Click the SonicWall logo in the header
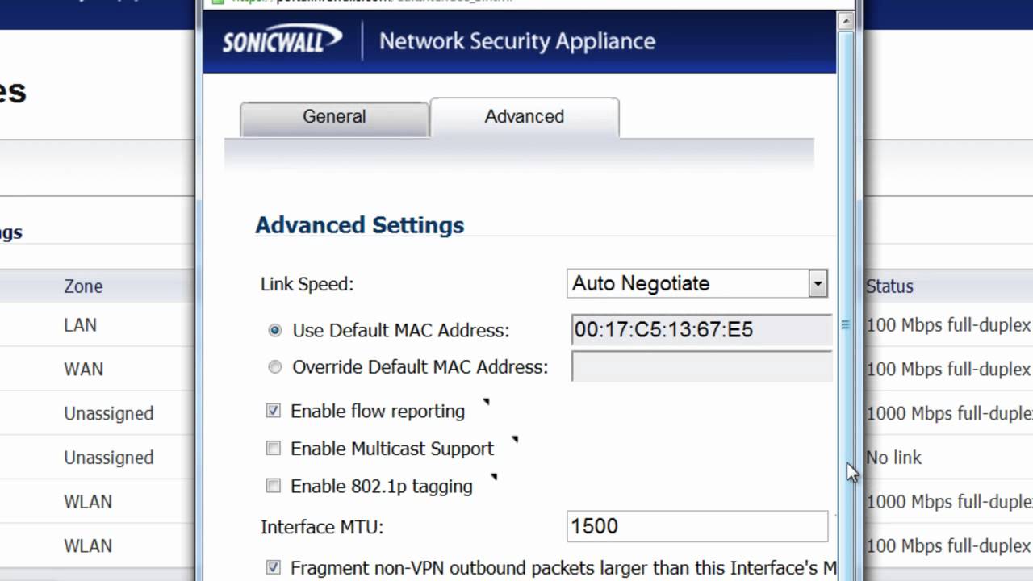1033x581 pixels. tap(282, 40)
